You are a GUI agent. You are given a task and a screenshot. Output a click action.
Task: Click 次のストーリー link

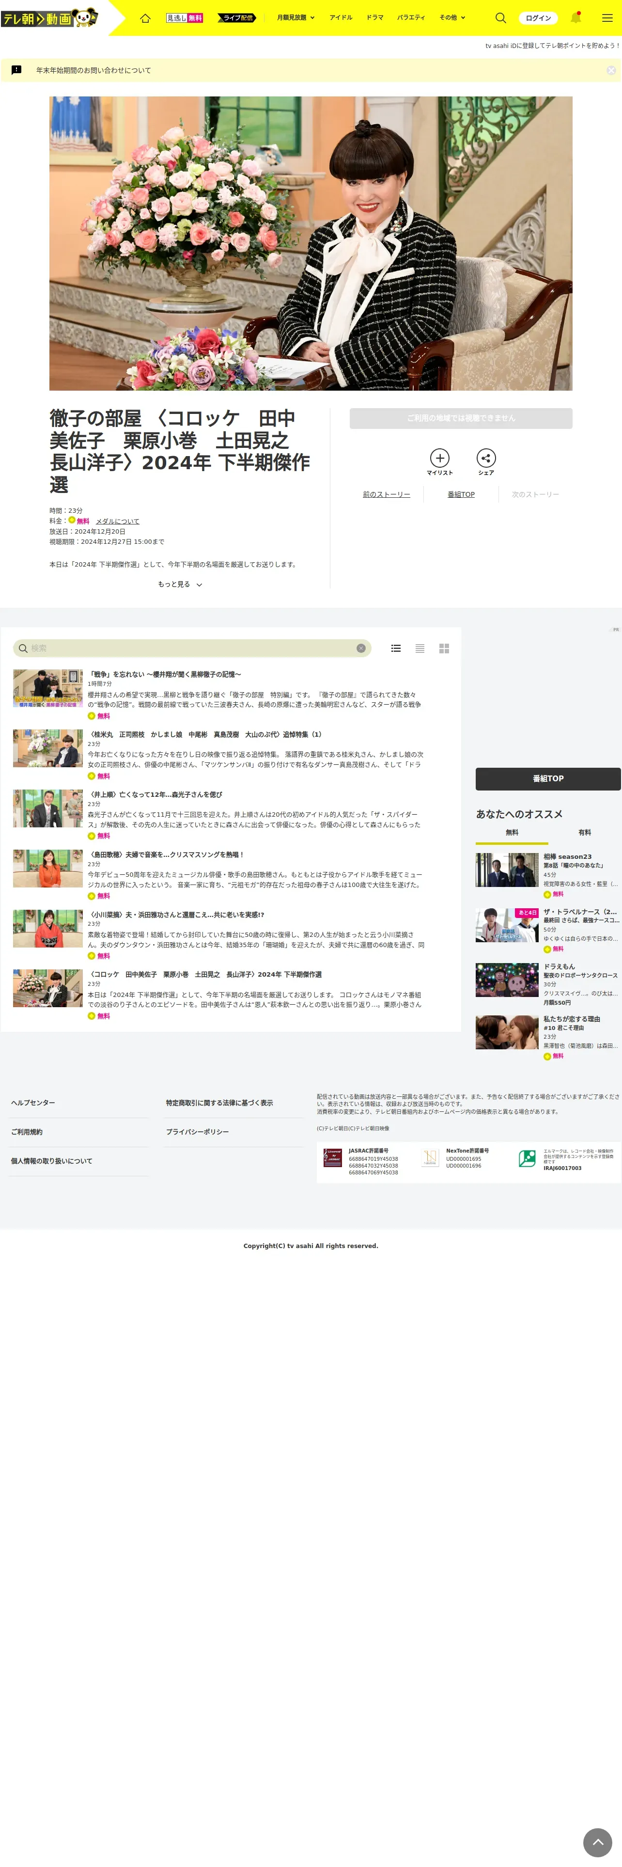click(x=536, y=494)
